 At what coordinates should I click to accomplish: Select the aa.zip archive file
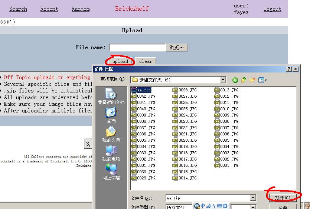click(x=141, y=90)
